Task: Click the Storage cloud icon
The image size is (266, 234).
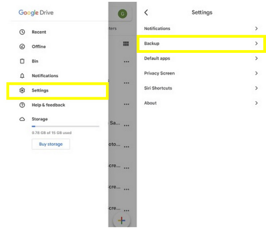Action: 22,119
